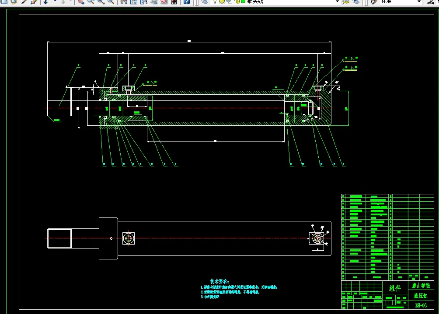Click Make Object's Layer Current icon
Screen dimensions: 439x314
tap(346, 2)
